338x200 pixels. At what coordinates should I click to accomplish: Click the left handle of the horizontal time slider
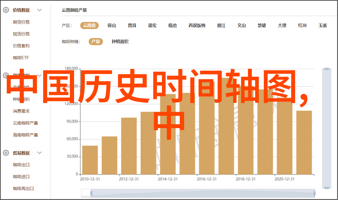coord(91,193)
